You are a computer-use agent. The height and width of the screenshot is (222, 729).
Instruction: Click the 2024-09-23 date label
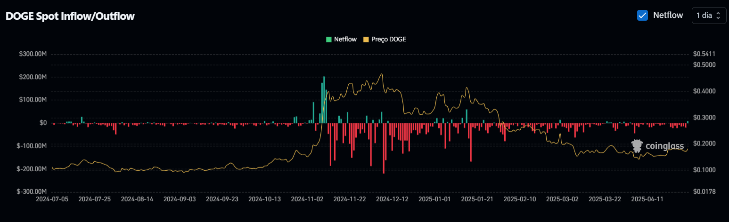pos(222,199)
